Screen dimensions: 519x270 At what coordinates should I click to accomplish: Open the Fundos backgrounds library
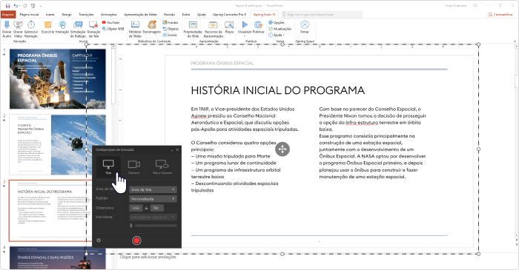click(x=171, y=22)
